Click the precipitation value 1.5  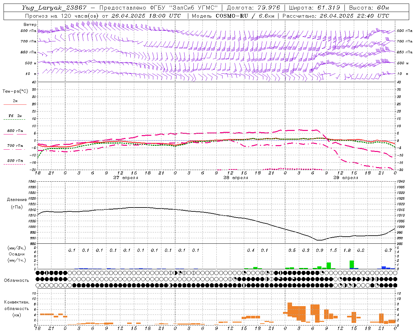pos(333,251)
